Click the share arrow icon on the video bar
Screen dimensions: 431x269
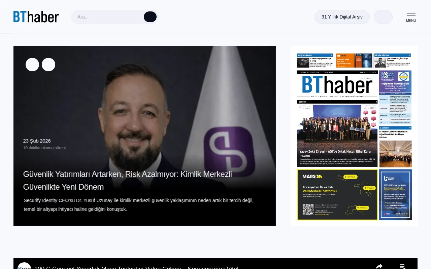click(x=379, y=266)
